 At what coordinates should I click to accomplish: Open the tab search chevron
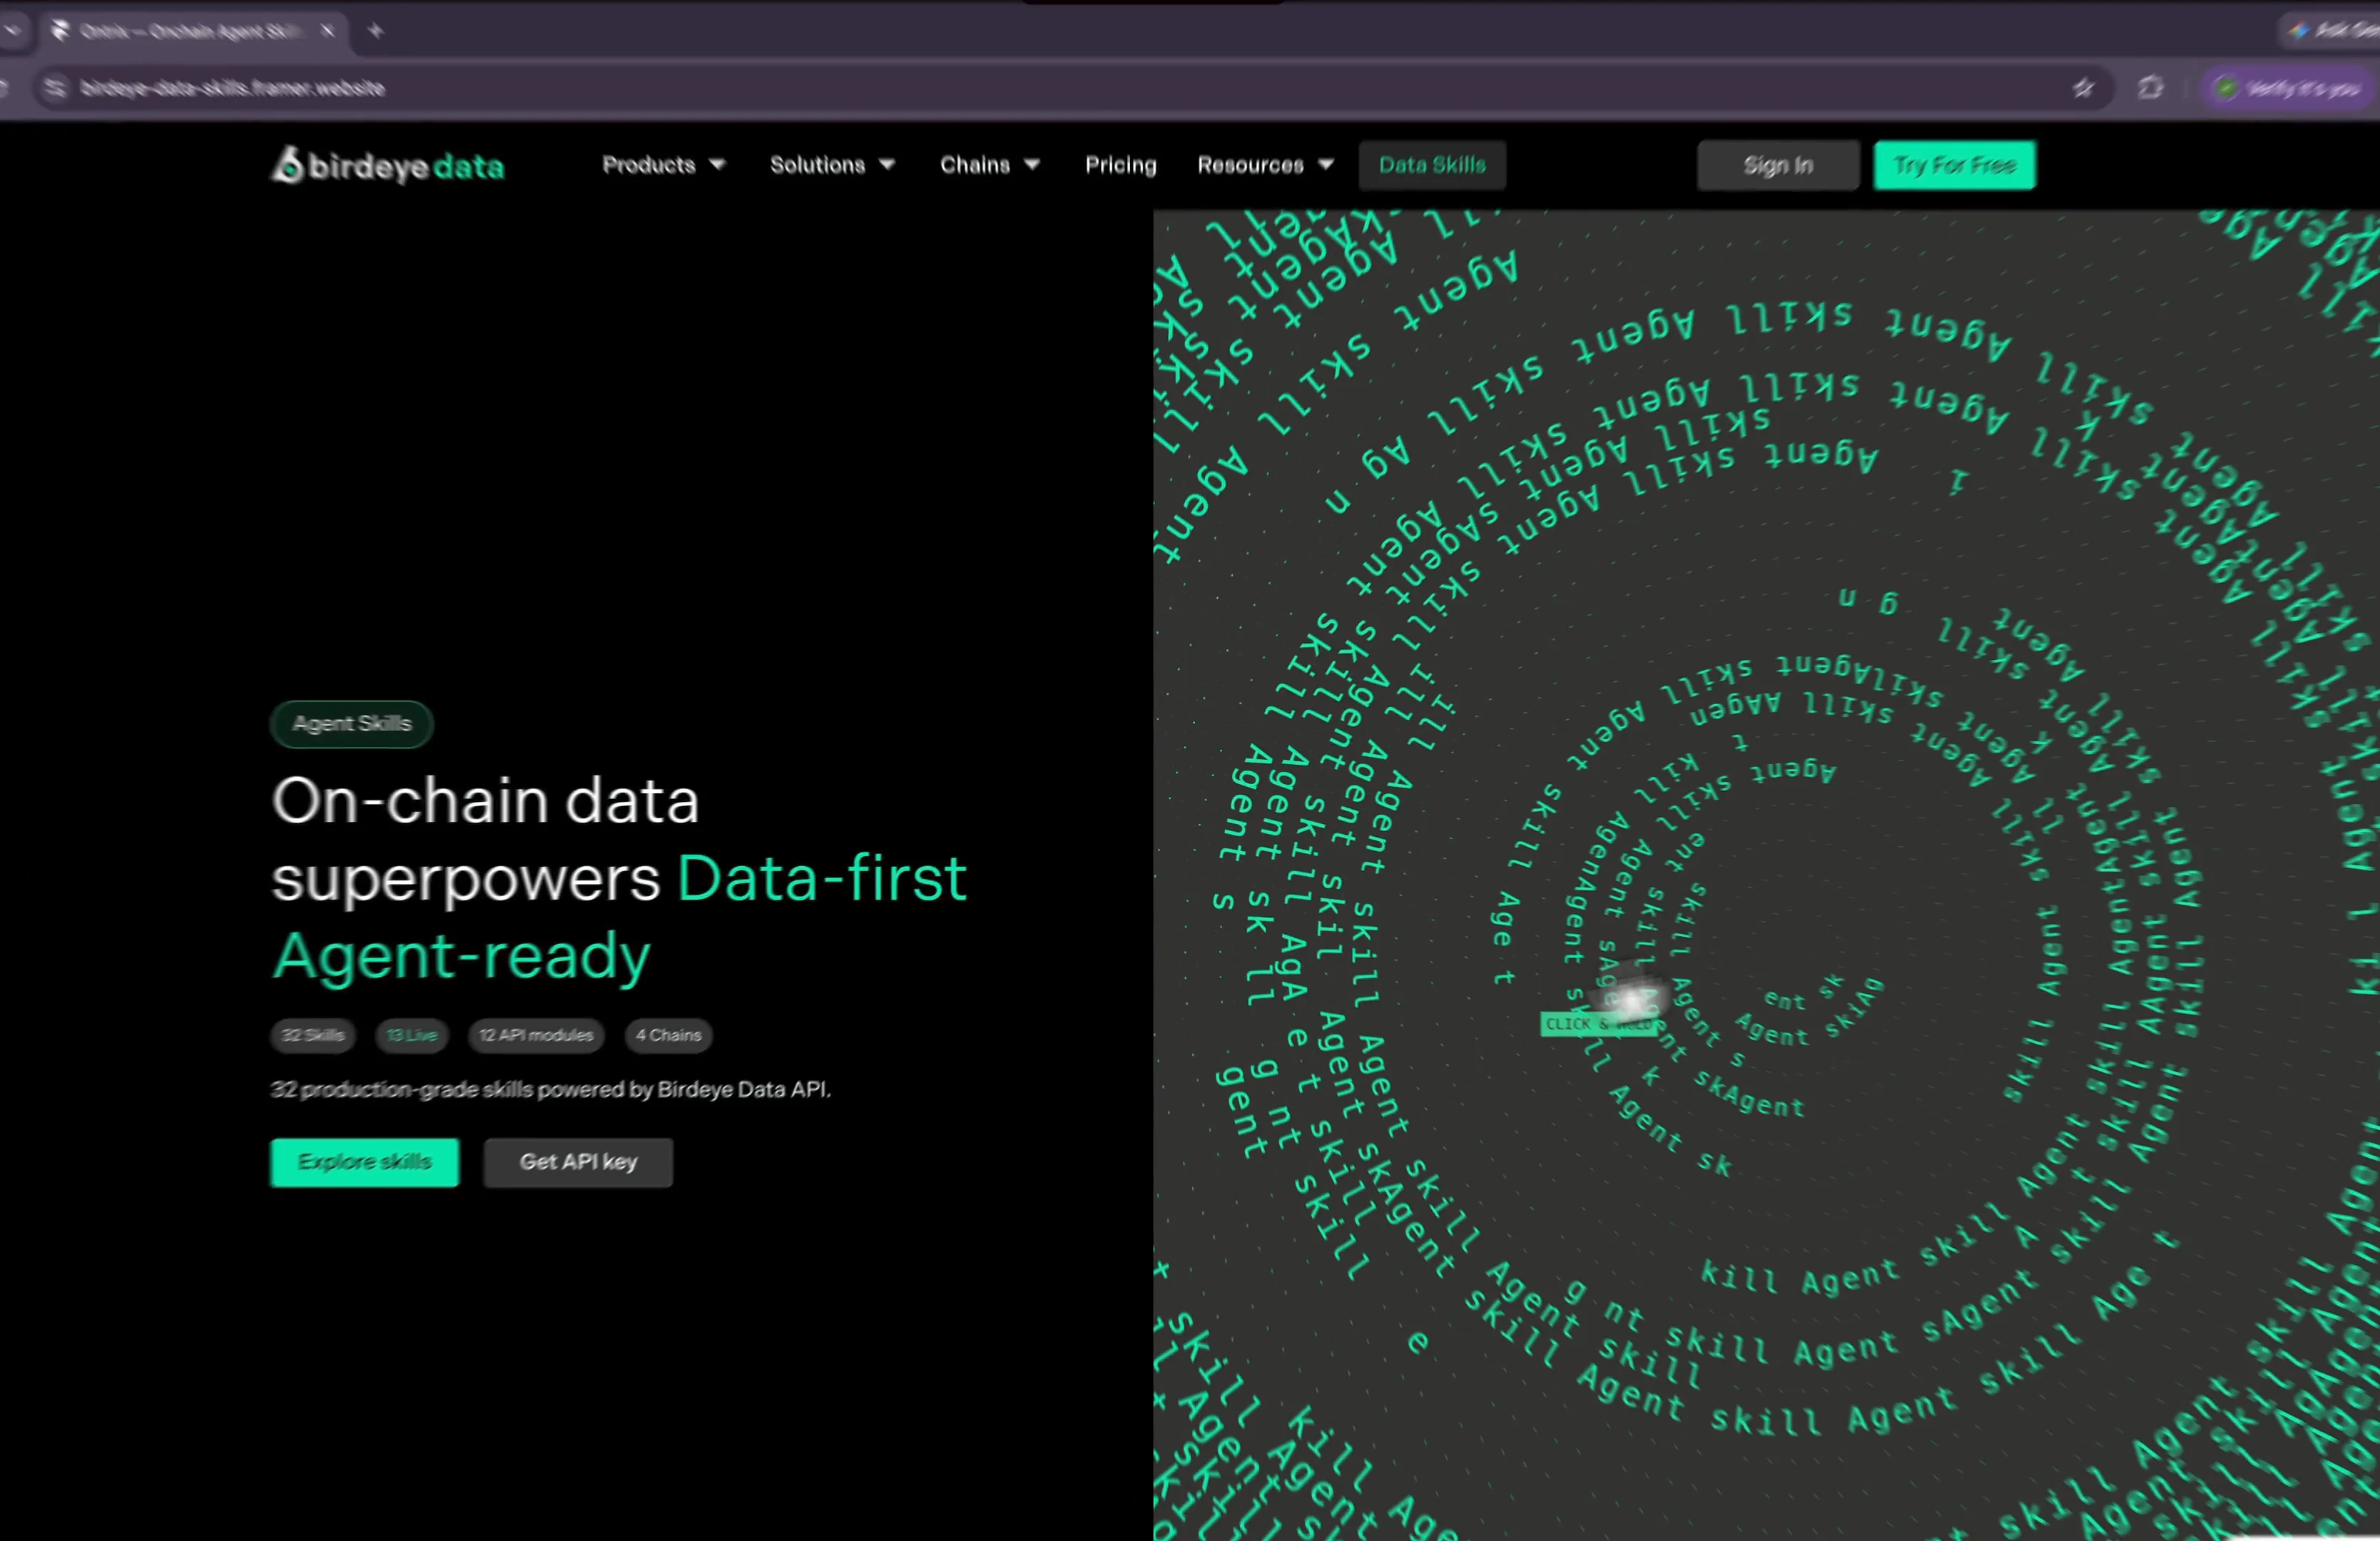pyautogui.click(x=12, y=31)
